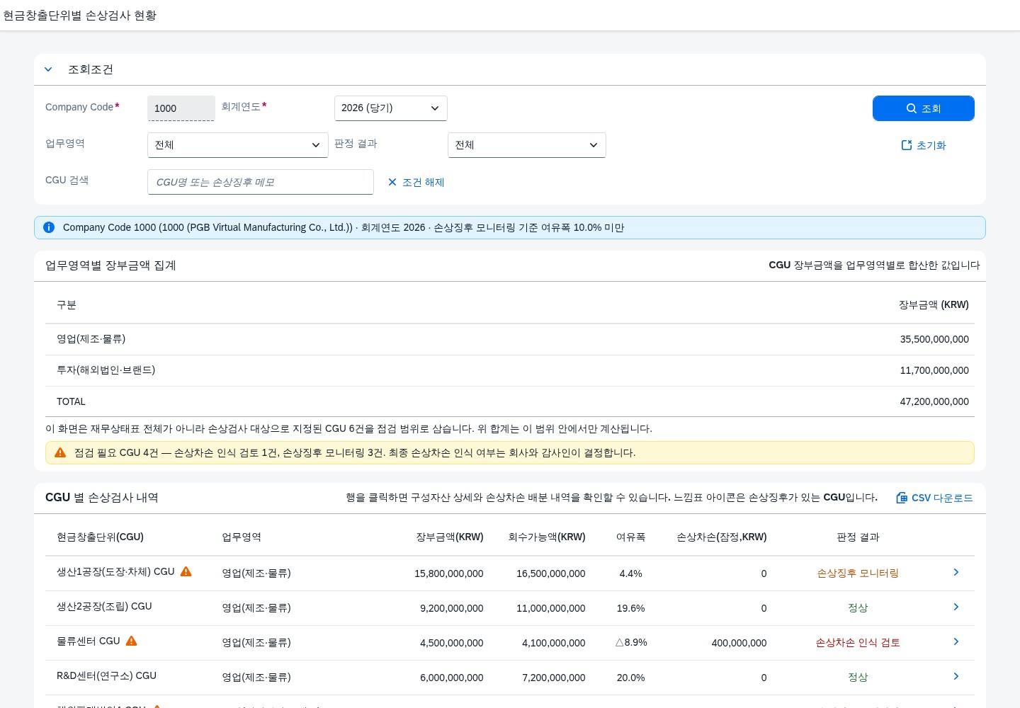Click warning icon beside 생산1공장(도장·차체) CGU
Screen dimensions: 1020x708
tap(186, 571)
